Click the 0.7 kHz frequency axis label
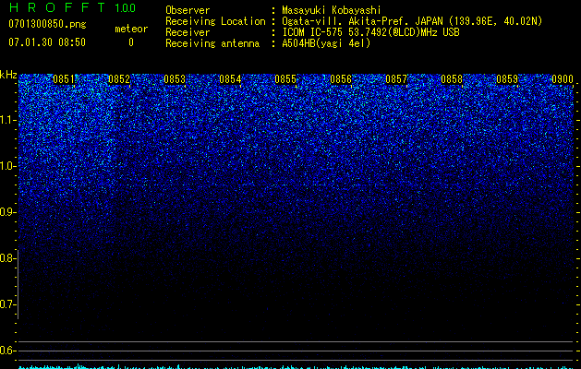Viewport: 581px width, 369px height. pos(6,304)
